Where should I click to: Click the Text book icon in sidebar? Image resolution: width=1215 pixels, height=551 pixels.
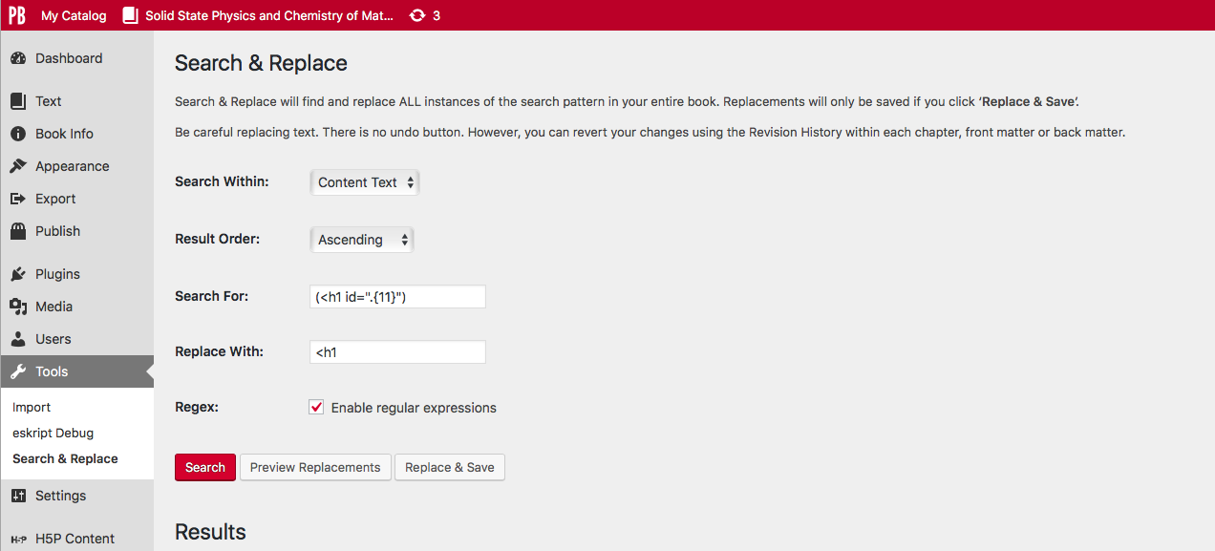pos(18,101)
